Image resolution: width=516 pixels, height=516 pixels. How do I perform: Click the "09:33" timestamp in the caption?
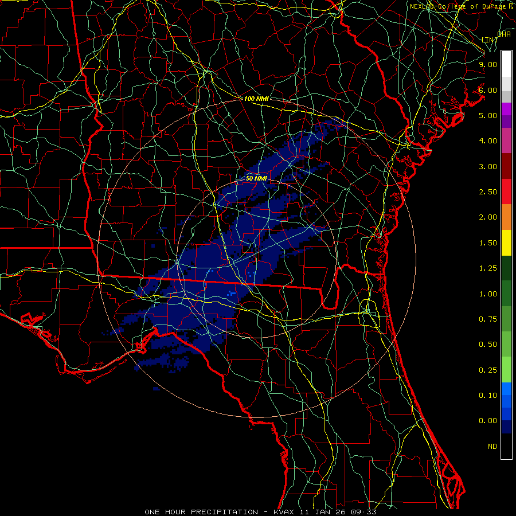pos(364,512)
